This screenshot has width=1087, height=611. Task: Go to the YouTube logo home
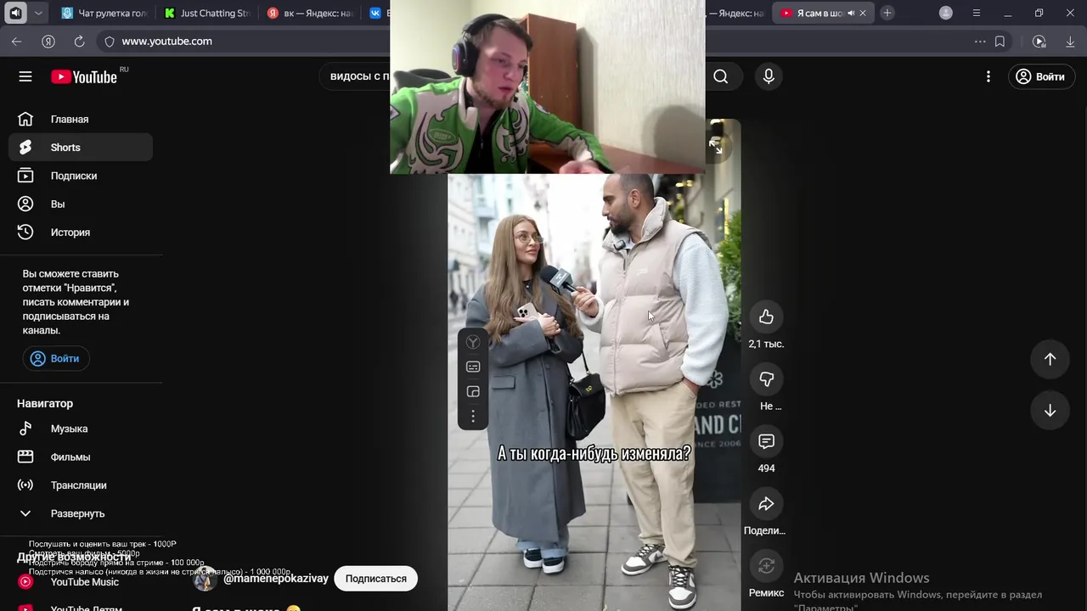[84, 76]
